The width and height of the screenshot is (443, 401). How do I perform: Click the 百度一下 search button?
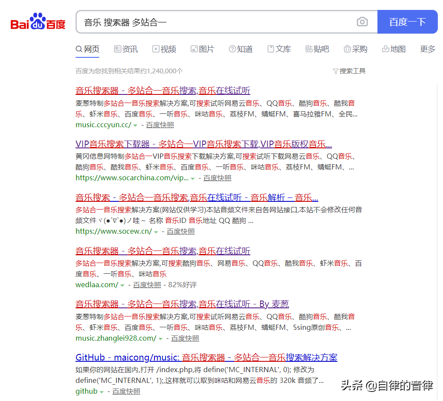(407, 22)
